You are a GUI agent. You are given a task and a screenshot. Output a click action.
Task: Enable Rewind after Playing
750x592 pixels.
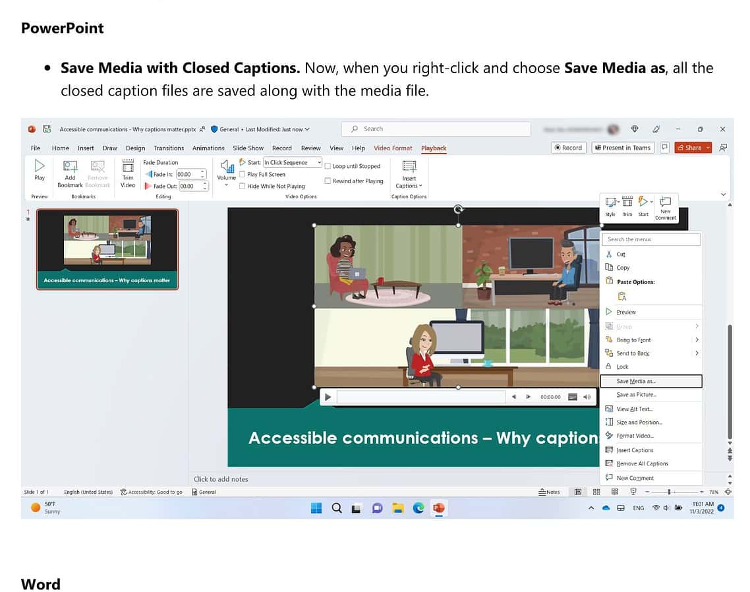click(328, 181)
